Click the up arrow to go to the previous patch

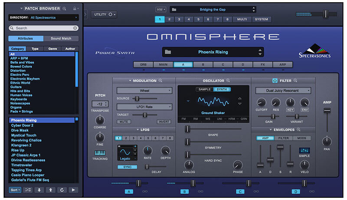click(50, 190)
